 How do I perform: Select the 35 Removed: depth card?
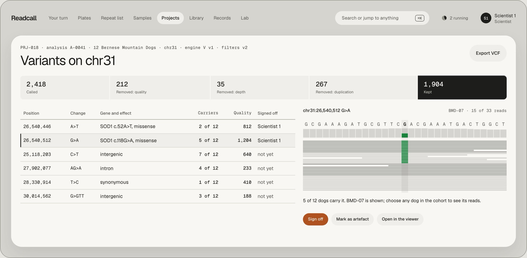(x=260, y=88)
